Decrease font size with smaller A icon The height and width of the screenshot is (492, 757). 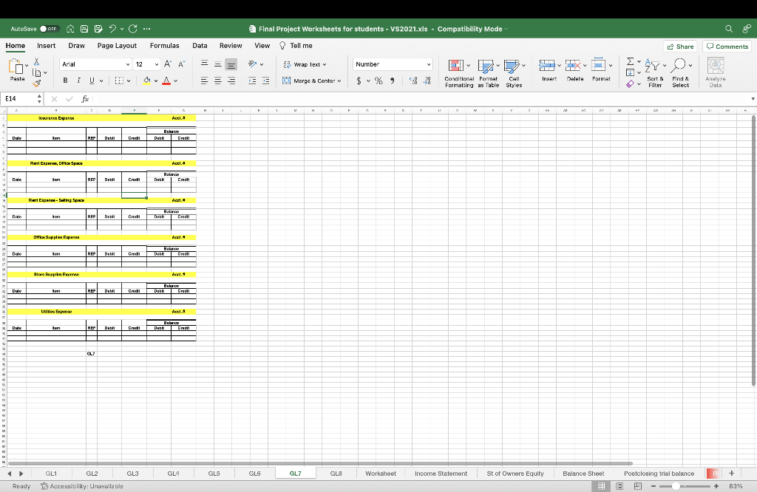[182, 64]
